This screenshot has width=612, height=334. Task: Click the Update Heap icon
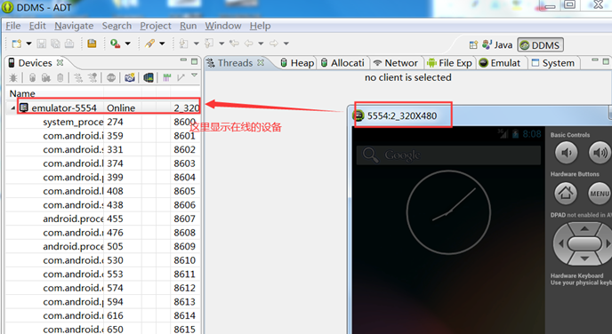(x=32, y=78)
